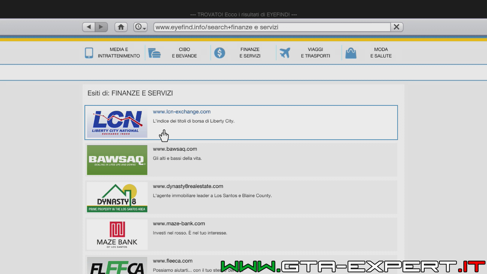The height and width of the screenshot is (274, 487).
Task: Click text 'Investi nel rosso. È nel tuo interesse.'
Action: click(190, 233)
